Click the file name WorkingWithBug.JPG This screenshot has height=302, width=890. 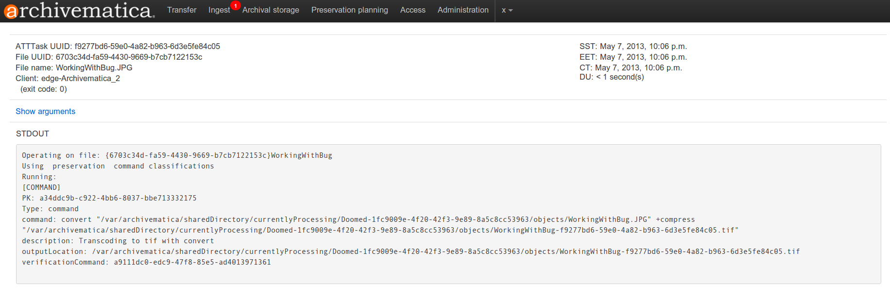94,68
